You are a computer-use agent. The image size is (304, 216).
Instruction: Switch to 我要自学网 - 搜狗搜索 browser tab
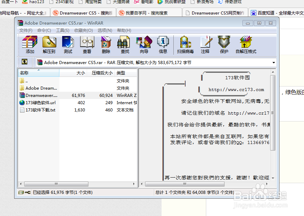(149, 13)
